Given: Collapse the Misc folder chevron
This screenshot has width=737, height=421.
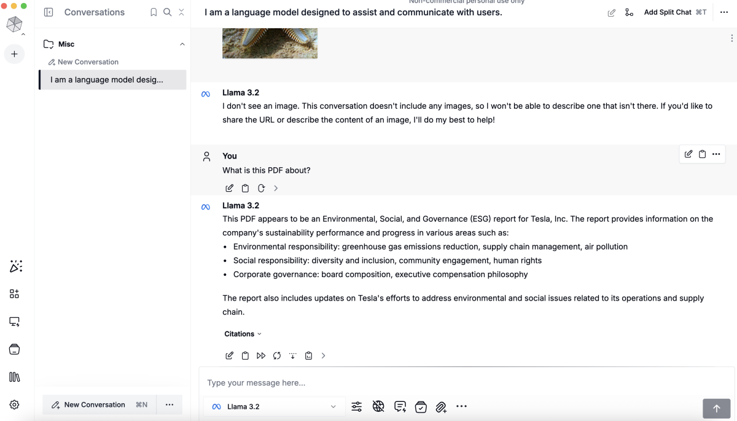Looking at the screenshot, I should [x=182, y=44].
